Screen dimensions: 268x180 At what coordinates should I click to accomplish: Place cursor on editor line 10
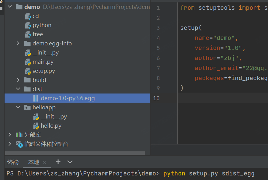tap(213, 98)
